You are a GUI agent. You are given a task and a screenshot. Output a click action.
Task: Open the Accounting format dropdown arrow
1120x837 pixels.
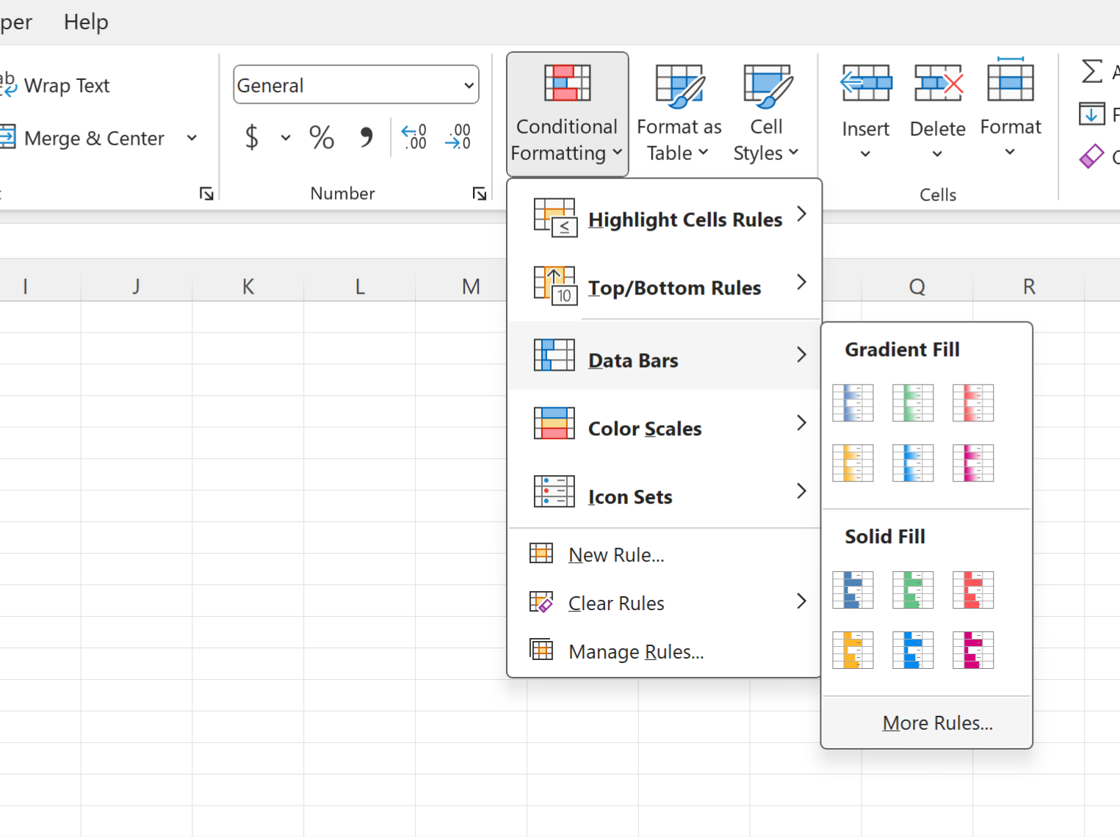tap(285, 137)
